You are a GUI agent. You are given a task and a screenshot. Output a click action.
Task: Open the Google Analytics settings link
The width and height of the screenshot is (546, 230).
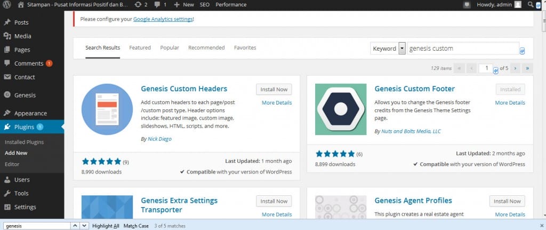coord(163,19)
